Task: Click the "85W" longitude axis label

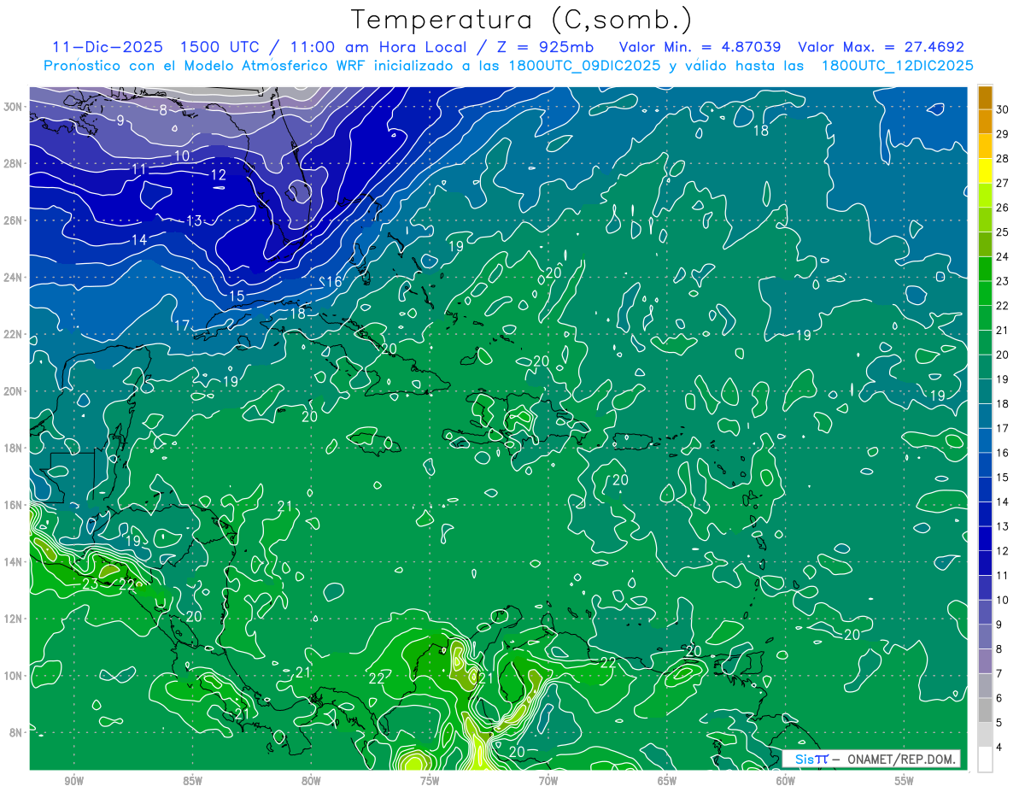Action: (x=192, y=781)
